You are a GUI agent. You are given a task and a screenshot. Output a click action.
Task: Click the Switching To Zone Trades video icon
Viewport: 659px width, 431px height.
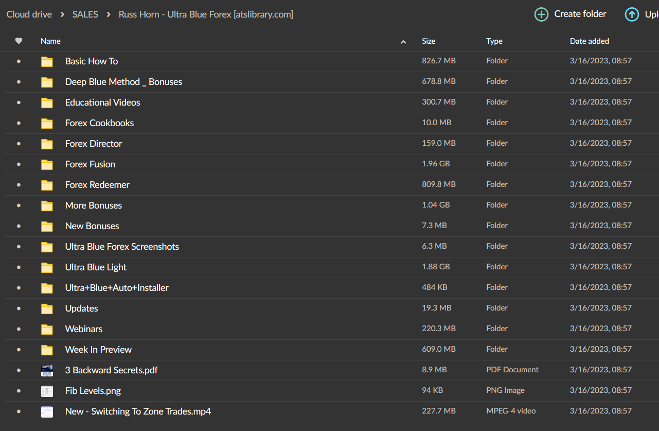47,411
